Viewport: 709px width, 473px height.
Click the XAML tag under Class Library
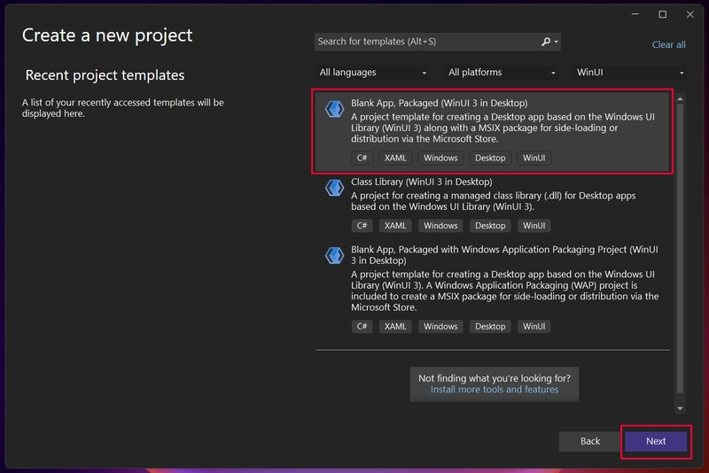click(395, 226)
